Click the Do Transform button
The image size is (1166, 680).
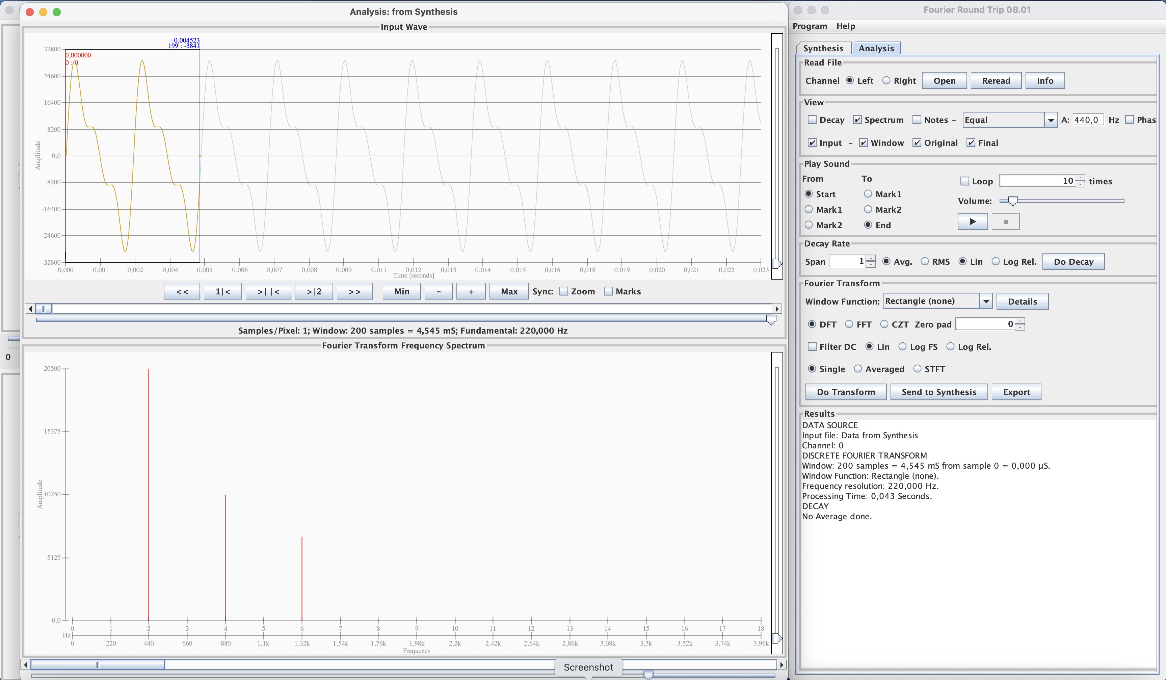[845, 392]
